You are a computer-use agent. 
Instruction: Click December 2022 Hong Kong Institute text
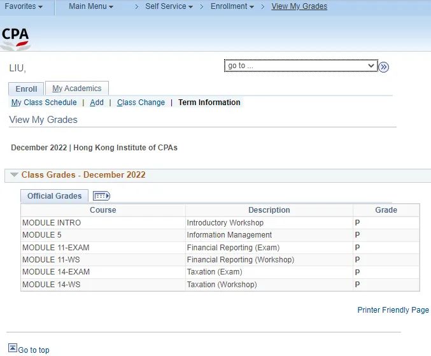[x=94, y=148]
